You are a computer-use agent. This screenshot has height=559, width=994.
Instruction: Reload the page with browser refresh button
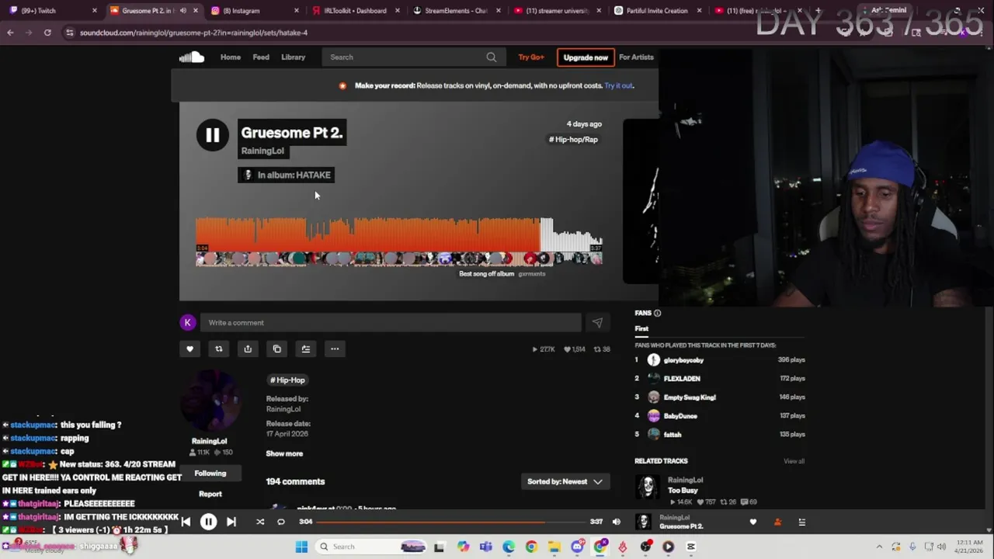(x=47, y=33)
